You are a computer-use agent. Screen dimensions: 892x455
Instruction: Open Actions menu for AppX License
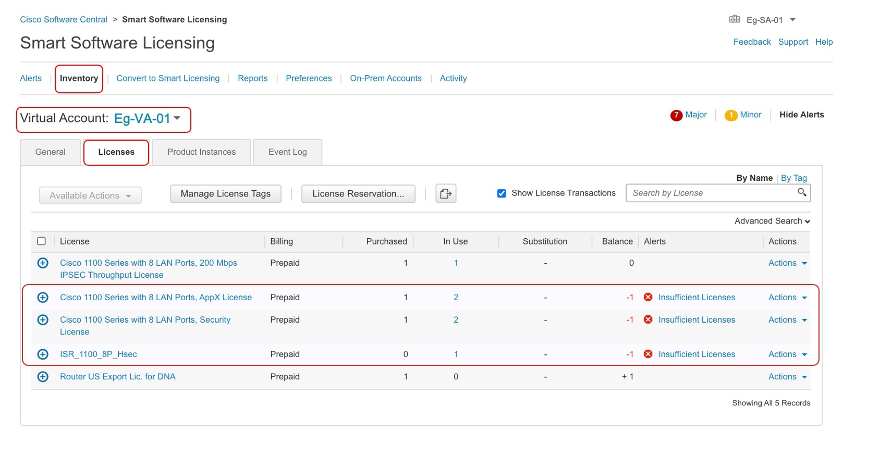click(788, 298)
